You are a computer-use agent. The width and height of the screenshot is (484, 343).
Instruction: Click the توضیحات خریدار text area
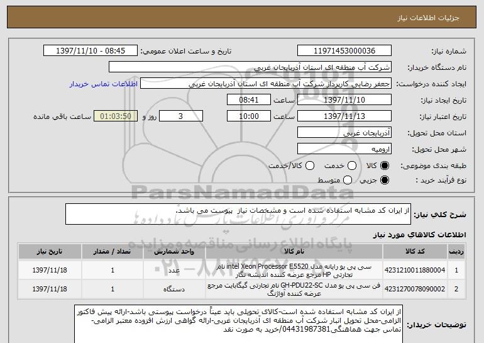coord(239,324)
